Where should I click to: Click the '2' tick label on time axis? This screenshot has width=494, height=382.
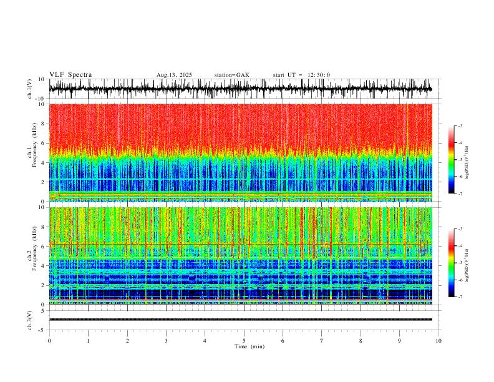click(127, 341)
